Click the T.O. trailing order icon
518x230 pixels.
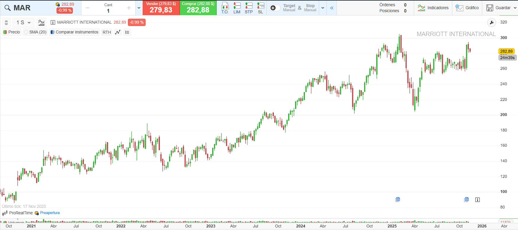pyautogui.click(x=225, y=8)
